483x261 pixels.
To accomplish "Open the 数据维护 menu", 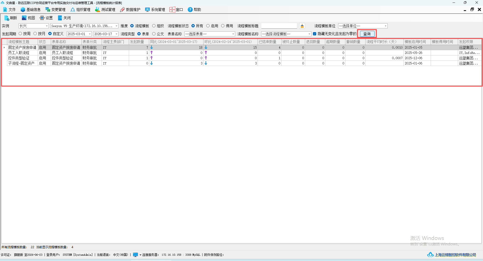I will pos(130,10).
